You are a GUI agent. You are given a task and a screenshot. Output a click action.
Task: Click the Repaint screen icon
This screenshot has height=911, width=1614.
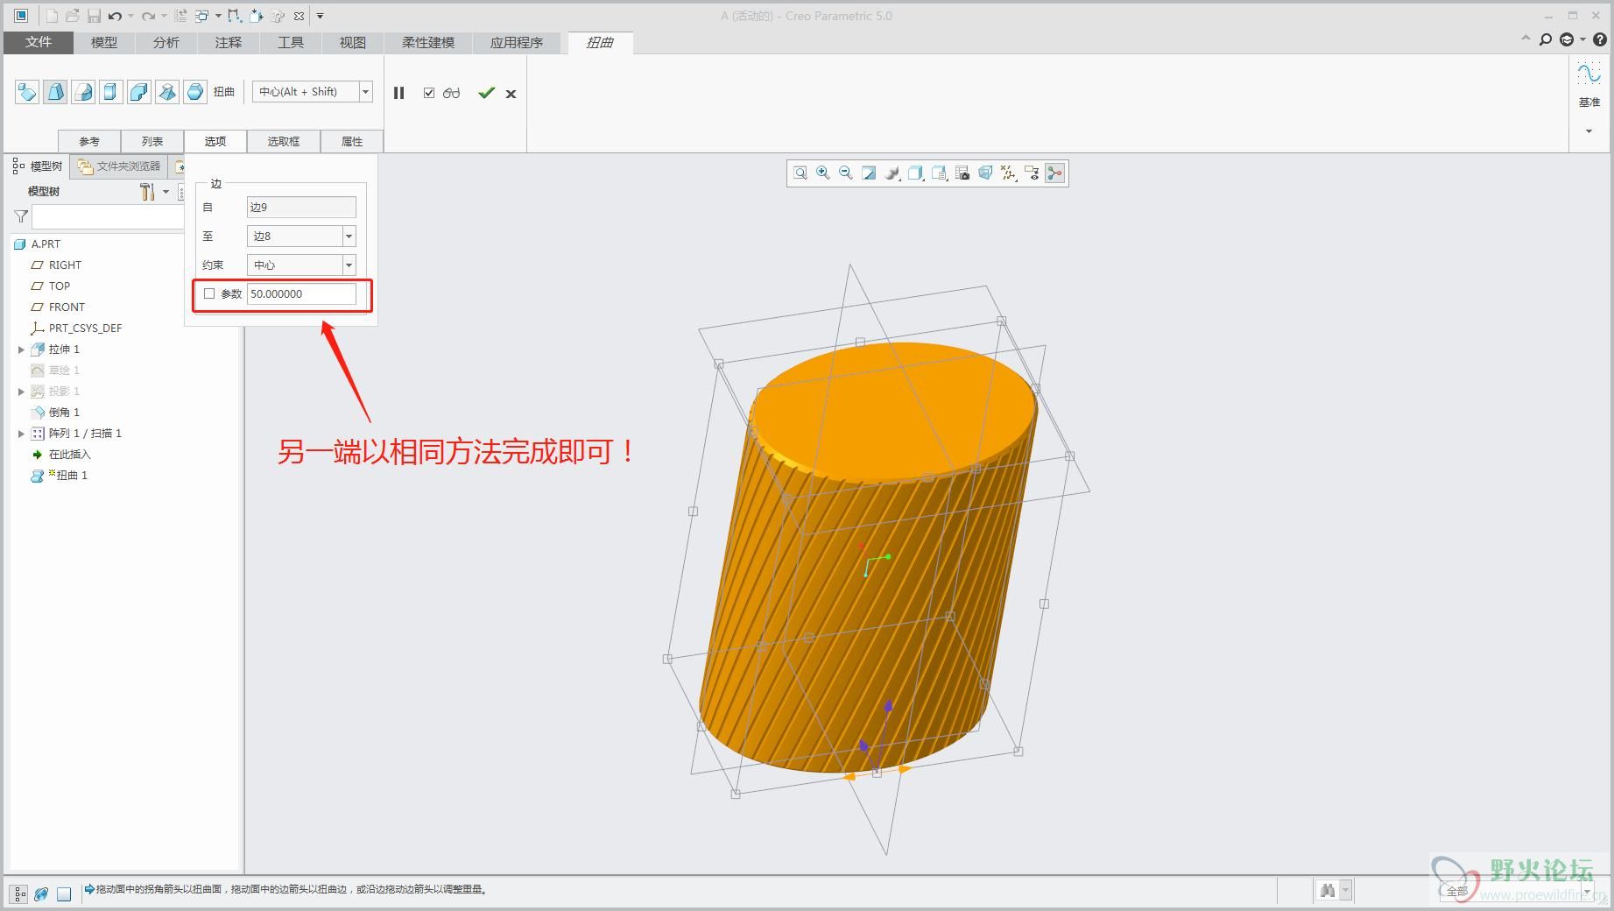869,173
